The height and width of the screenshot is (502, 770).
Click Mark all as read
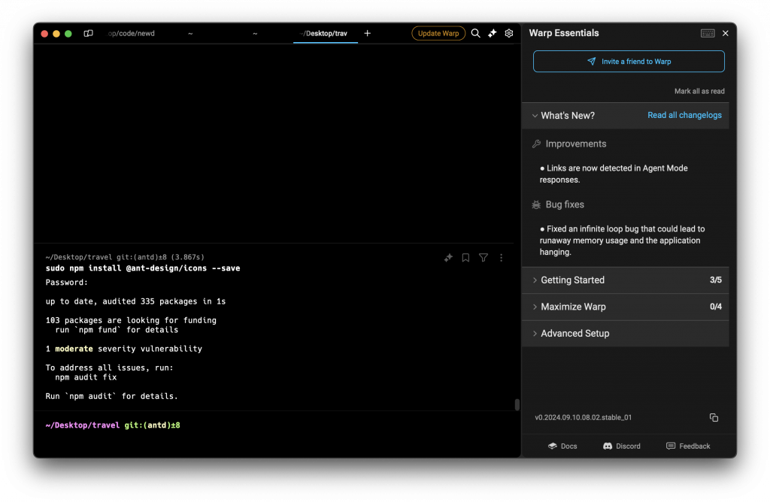point(699,91)
